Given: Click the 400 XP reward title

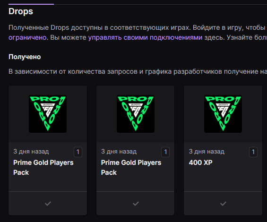Looking at the screenshot, I should coord(200,162).
